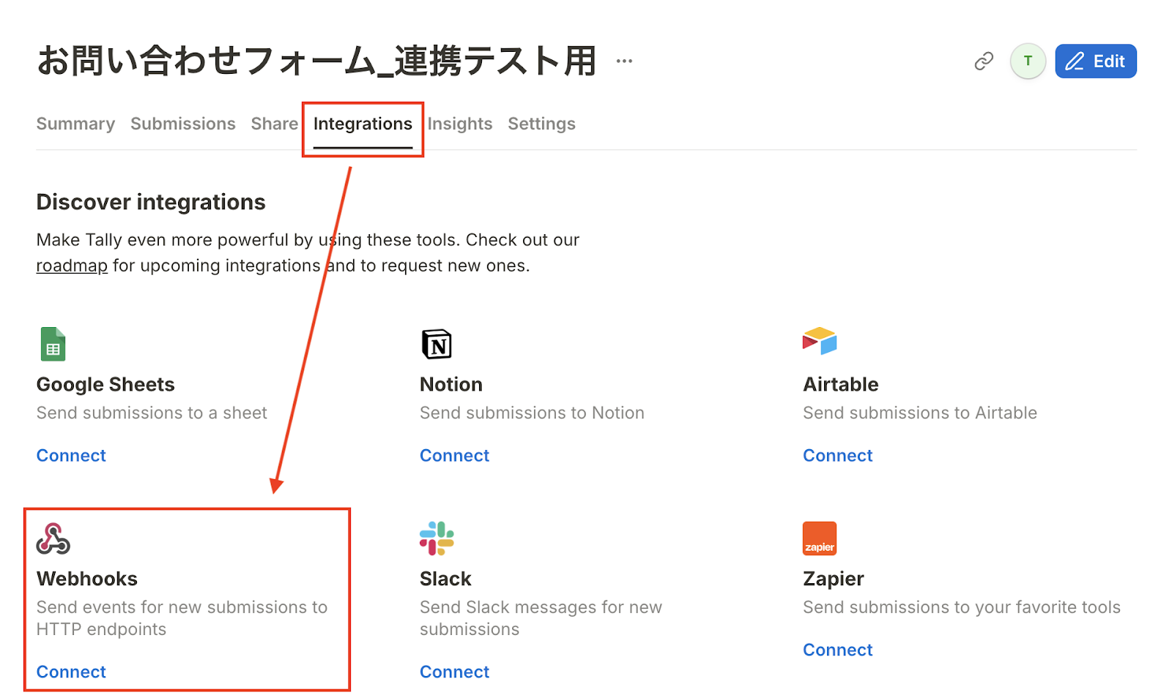Click the Zapier title text
The height and width of the screenshot is (698, 1172).
pos(834,579)
